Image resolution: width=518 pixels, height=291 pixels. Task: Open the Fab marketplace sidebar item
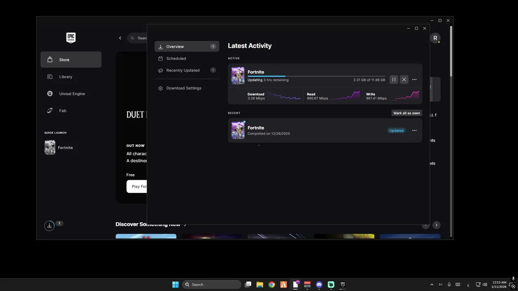click(x=71, y=111)
